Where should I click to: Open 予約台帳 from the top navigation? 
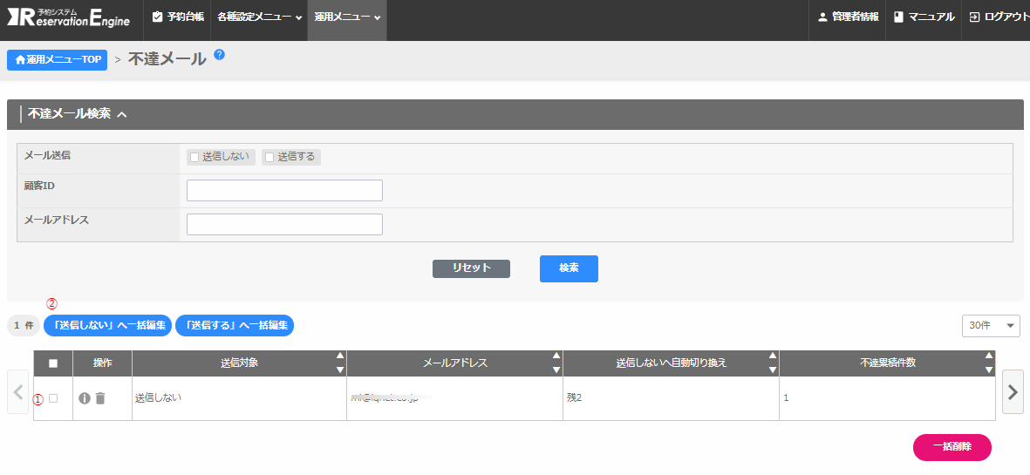point(178,17)
